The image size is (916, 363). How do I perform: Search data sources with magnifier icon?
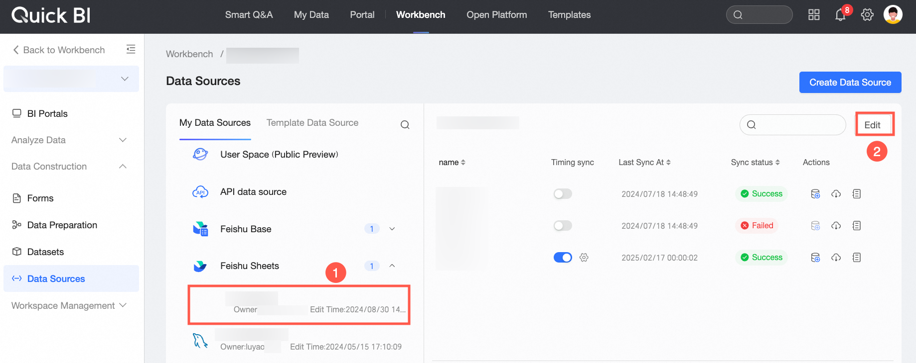[405, 124]
